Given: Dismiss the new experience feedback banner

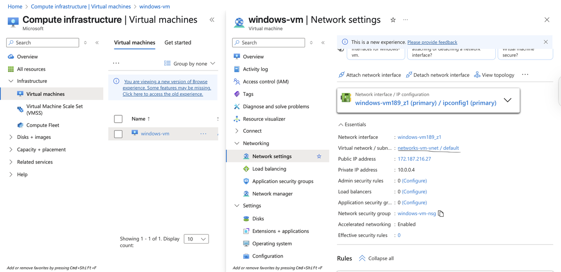Looking at the screenshot, I should coord(546,42).
